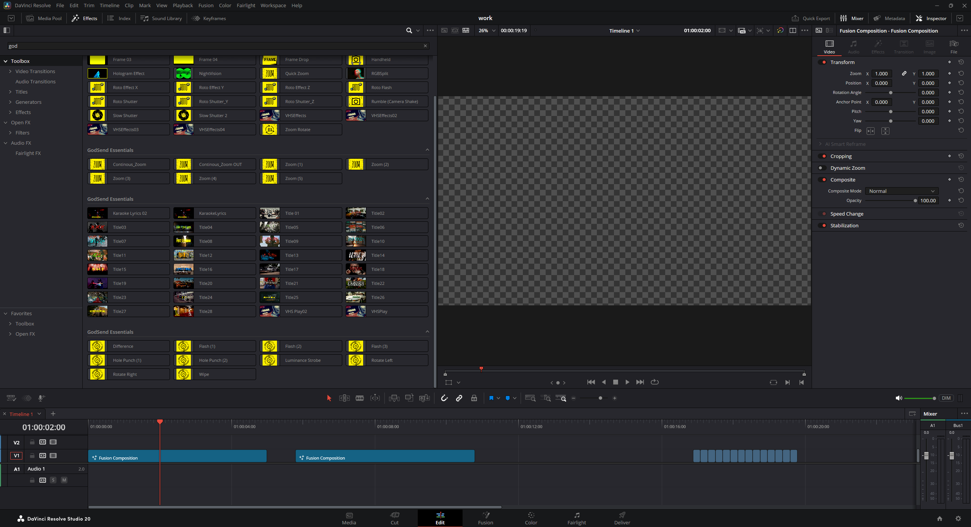This screenshot has width=971, height=527.
Task: Activate the snapping magnet tool
Action: click(x=444, y=398)
